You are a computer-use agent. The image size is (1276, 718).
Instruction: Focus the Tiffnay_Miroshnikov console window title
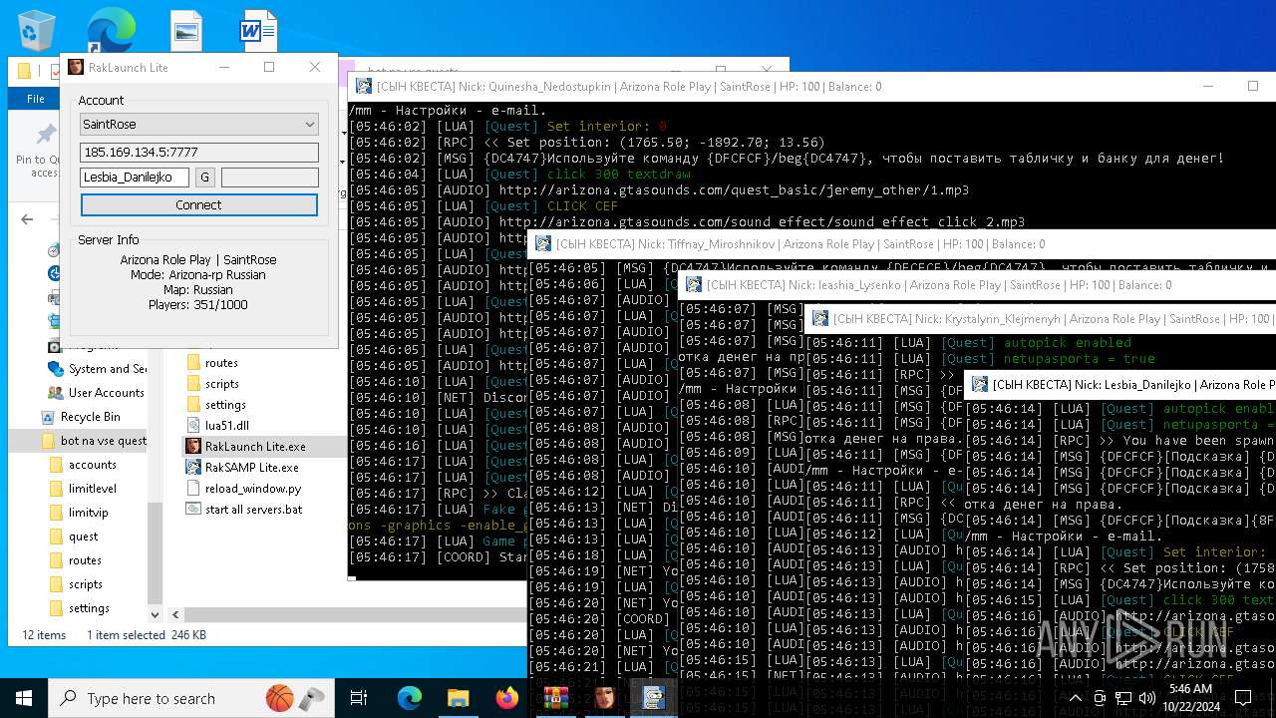pos(800,244)
